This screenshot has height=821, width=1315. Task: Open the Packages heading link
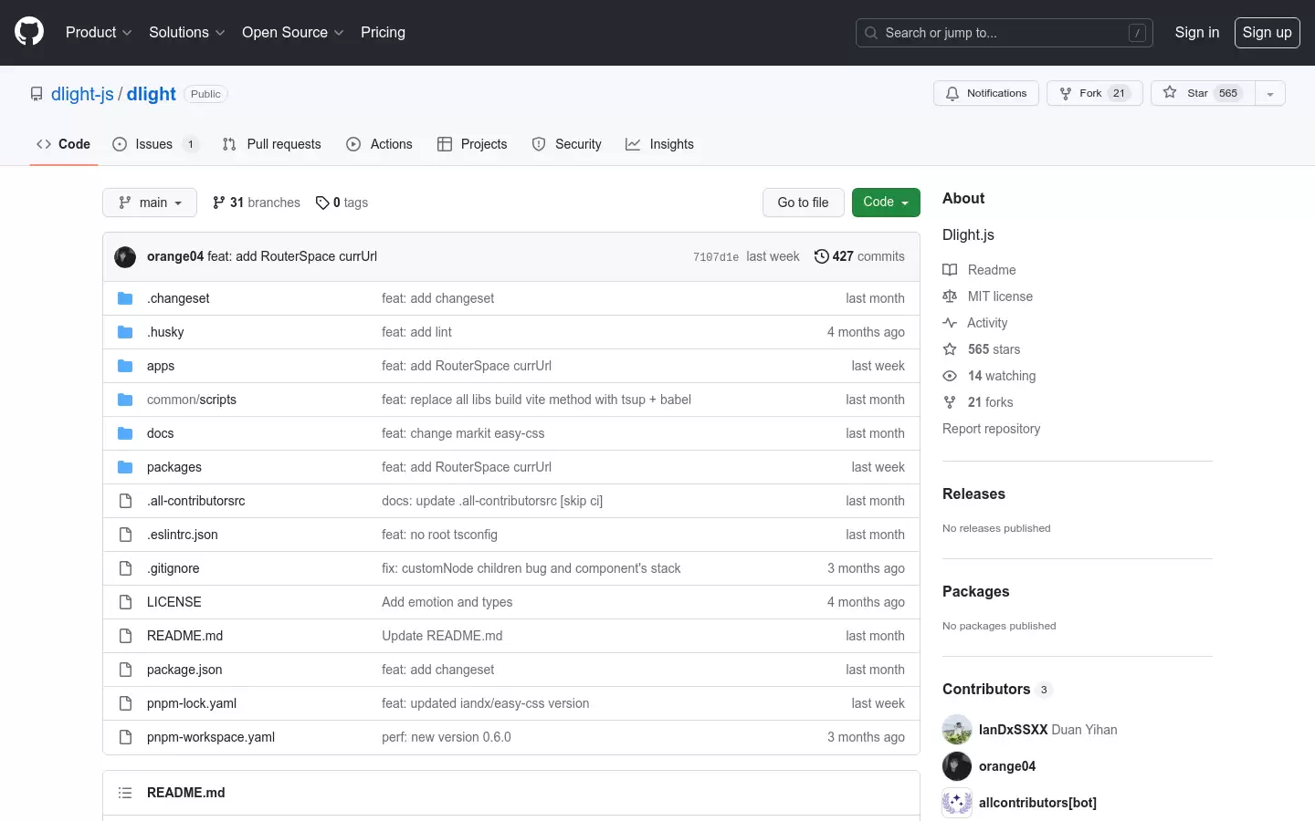(x=975, y=591)
